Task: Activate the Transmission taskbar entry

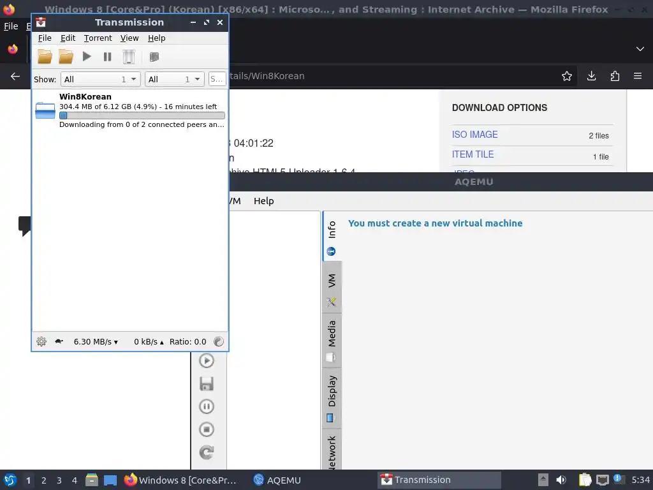Action: [440, 480]
